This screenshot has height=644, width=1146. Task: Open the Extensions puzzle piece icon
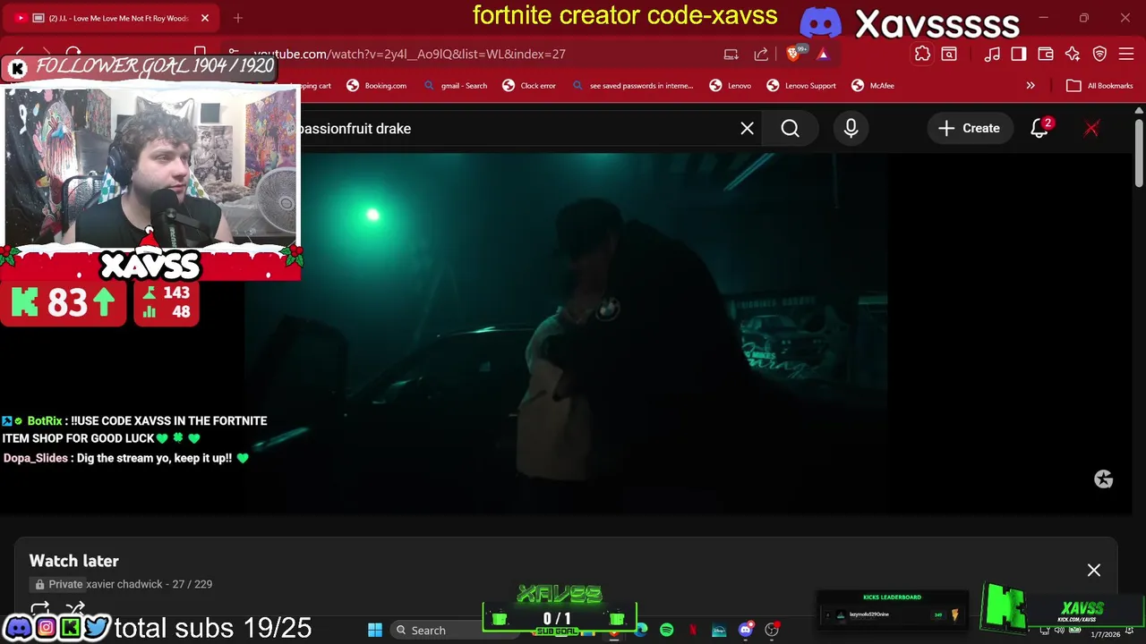point(922,54)
